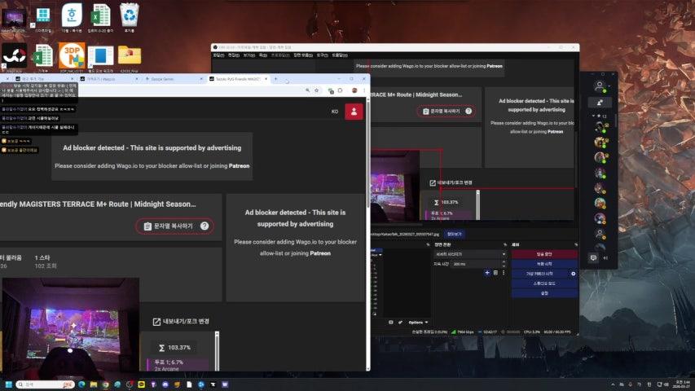The height and width of the screenshot is (391, 695).
Task: Expand the Options dropdown in OBS mixer
Action: [417, 323]
